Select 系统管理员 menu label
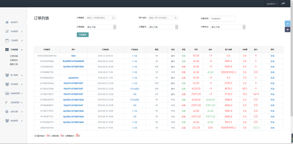 point(15,102)
